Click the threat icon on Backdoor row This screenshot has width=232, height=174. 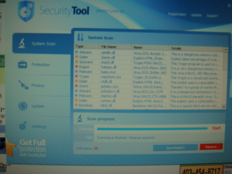click(76, 105)
